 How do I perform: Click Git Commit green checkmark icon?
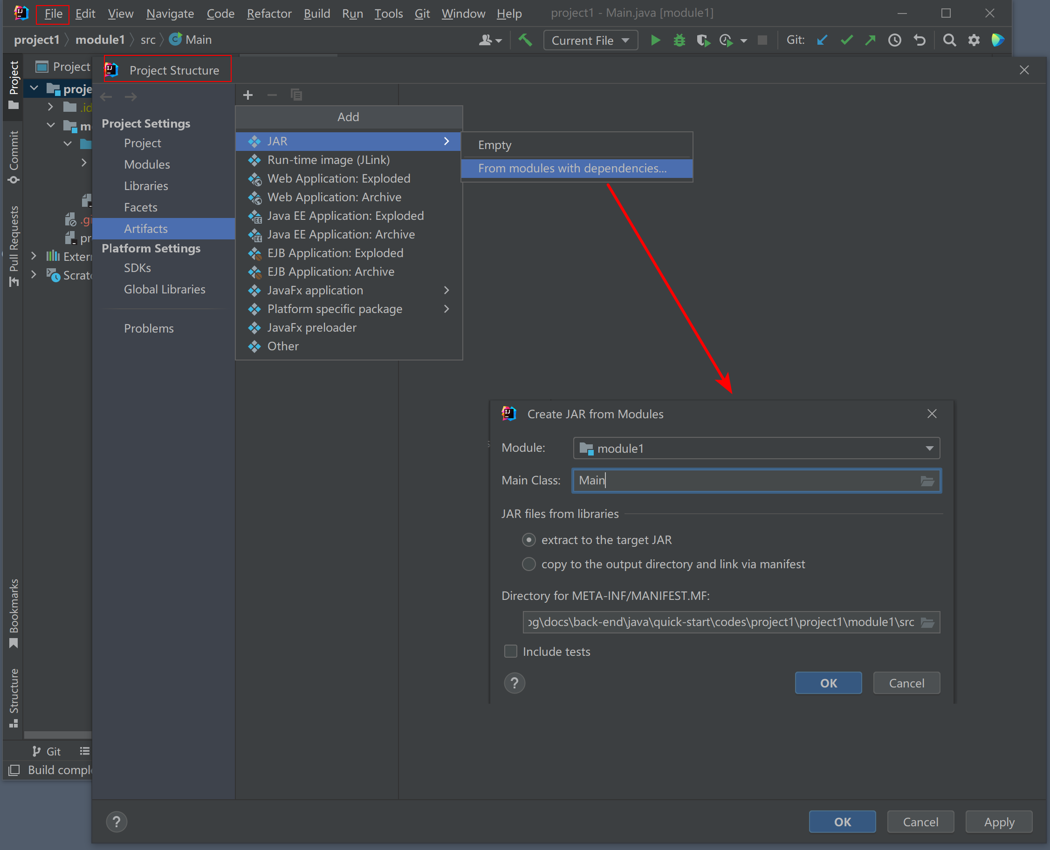click(x=846, y=40)
